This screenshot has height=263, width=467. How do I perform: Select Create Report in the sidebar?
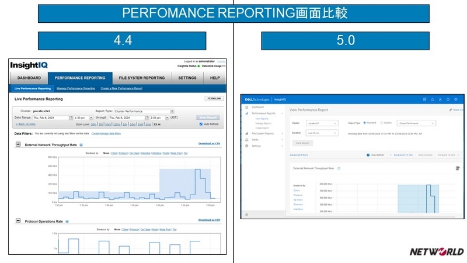pyautogui.click(x=262, y=128)
